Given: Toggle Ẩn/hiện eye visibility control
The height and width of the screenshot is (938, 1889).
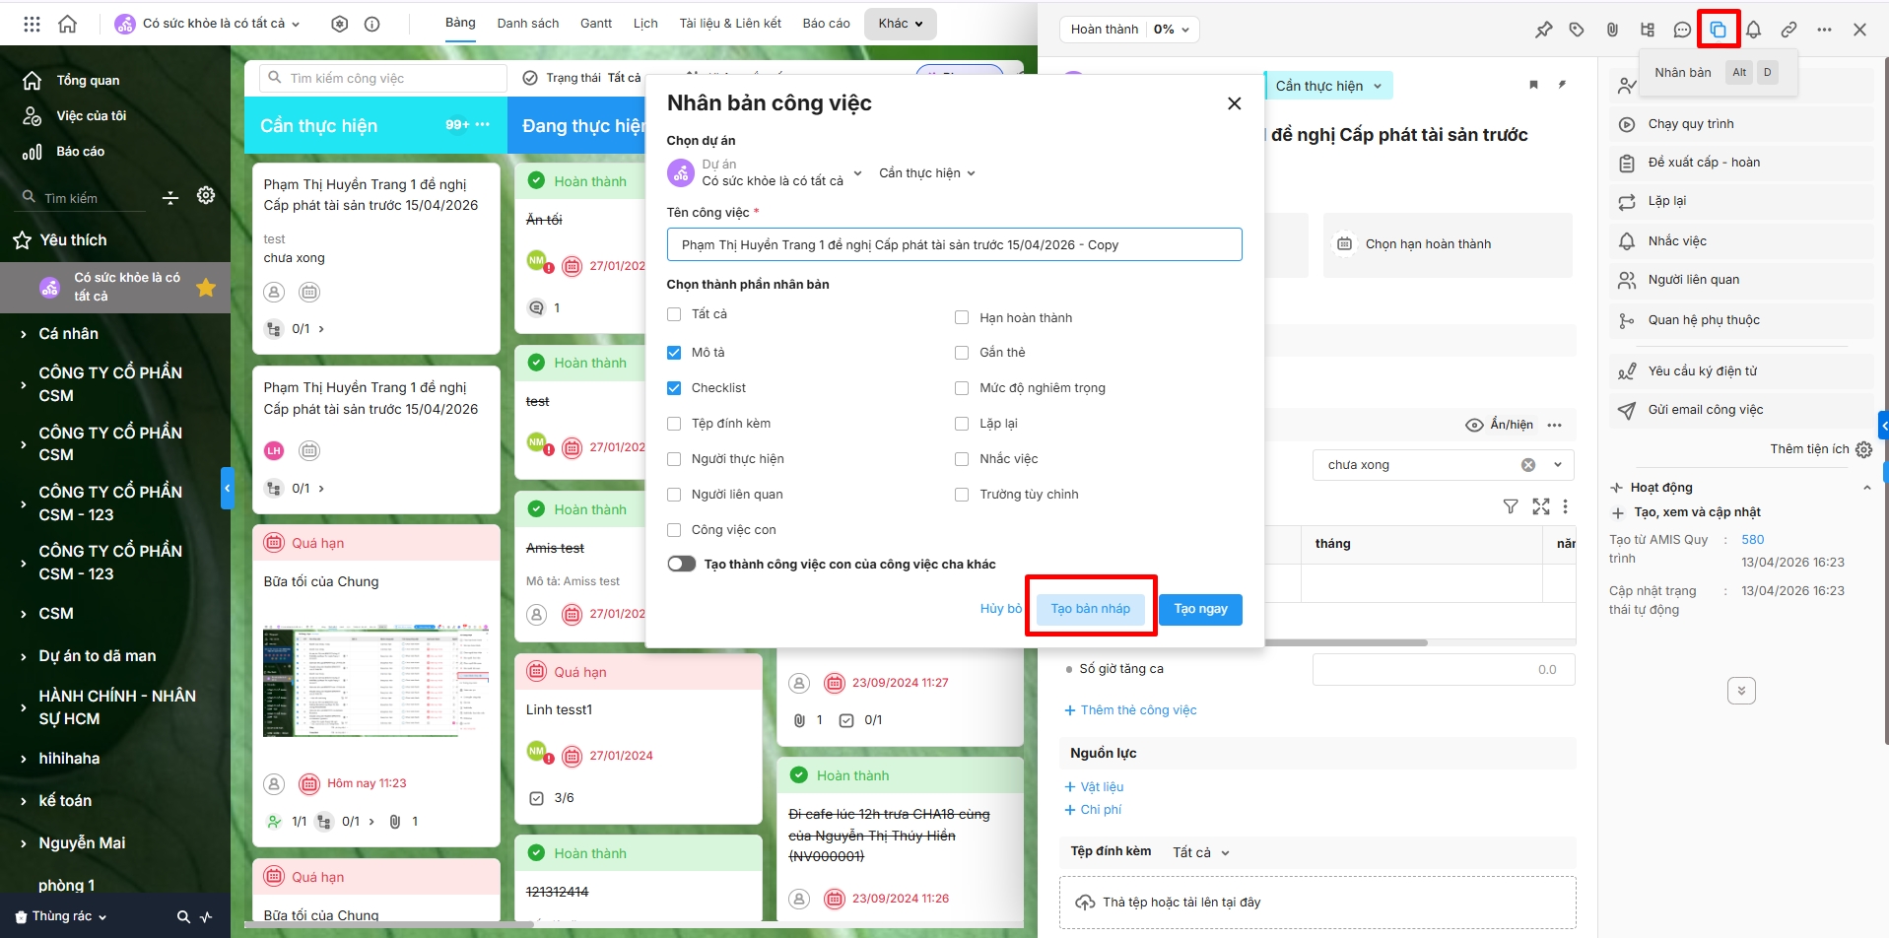Looking at the screenshot, I should pyautogui.click(x=1499, y=425).
